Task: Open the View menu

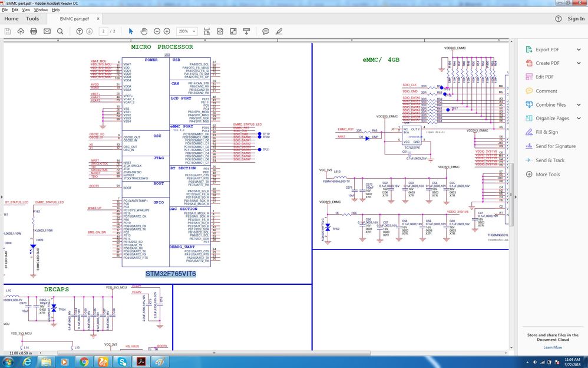Action: (x=26, y=10)
